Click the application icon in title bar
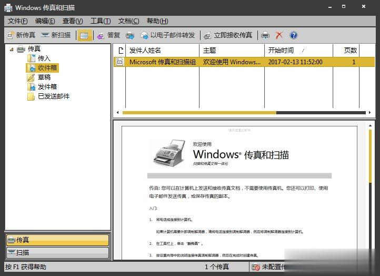Screen dimensions: 380x276 (8, 8)
